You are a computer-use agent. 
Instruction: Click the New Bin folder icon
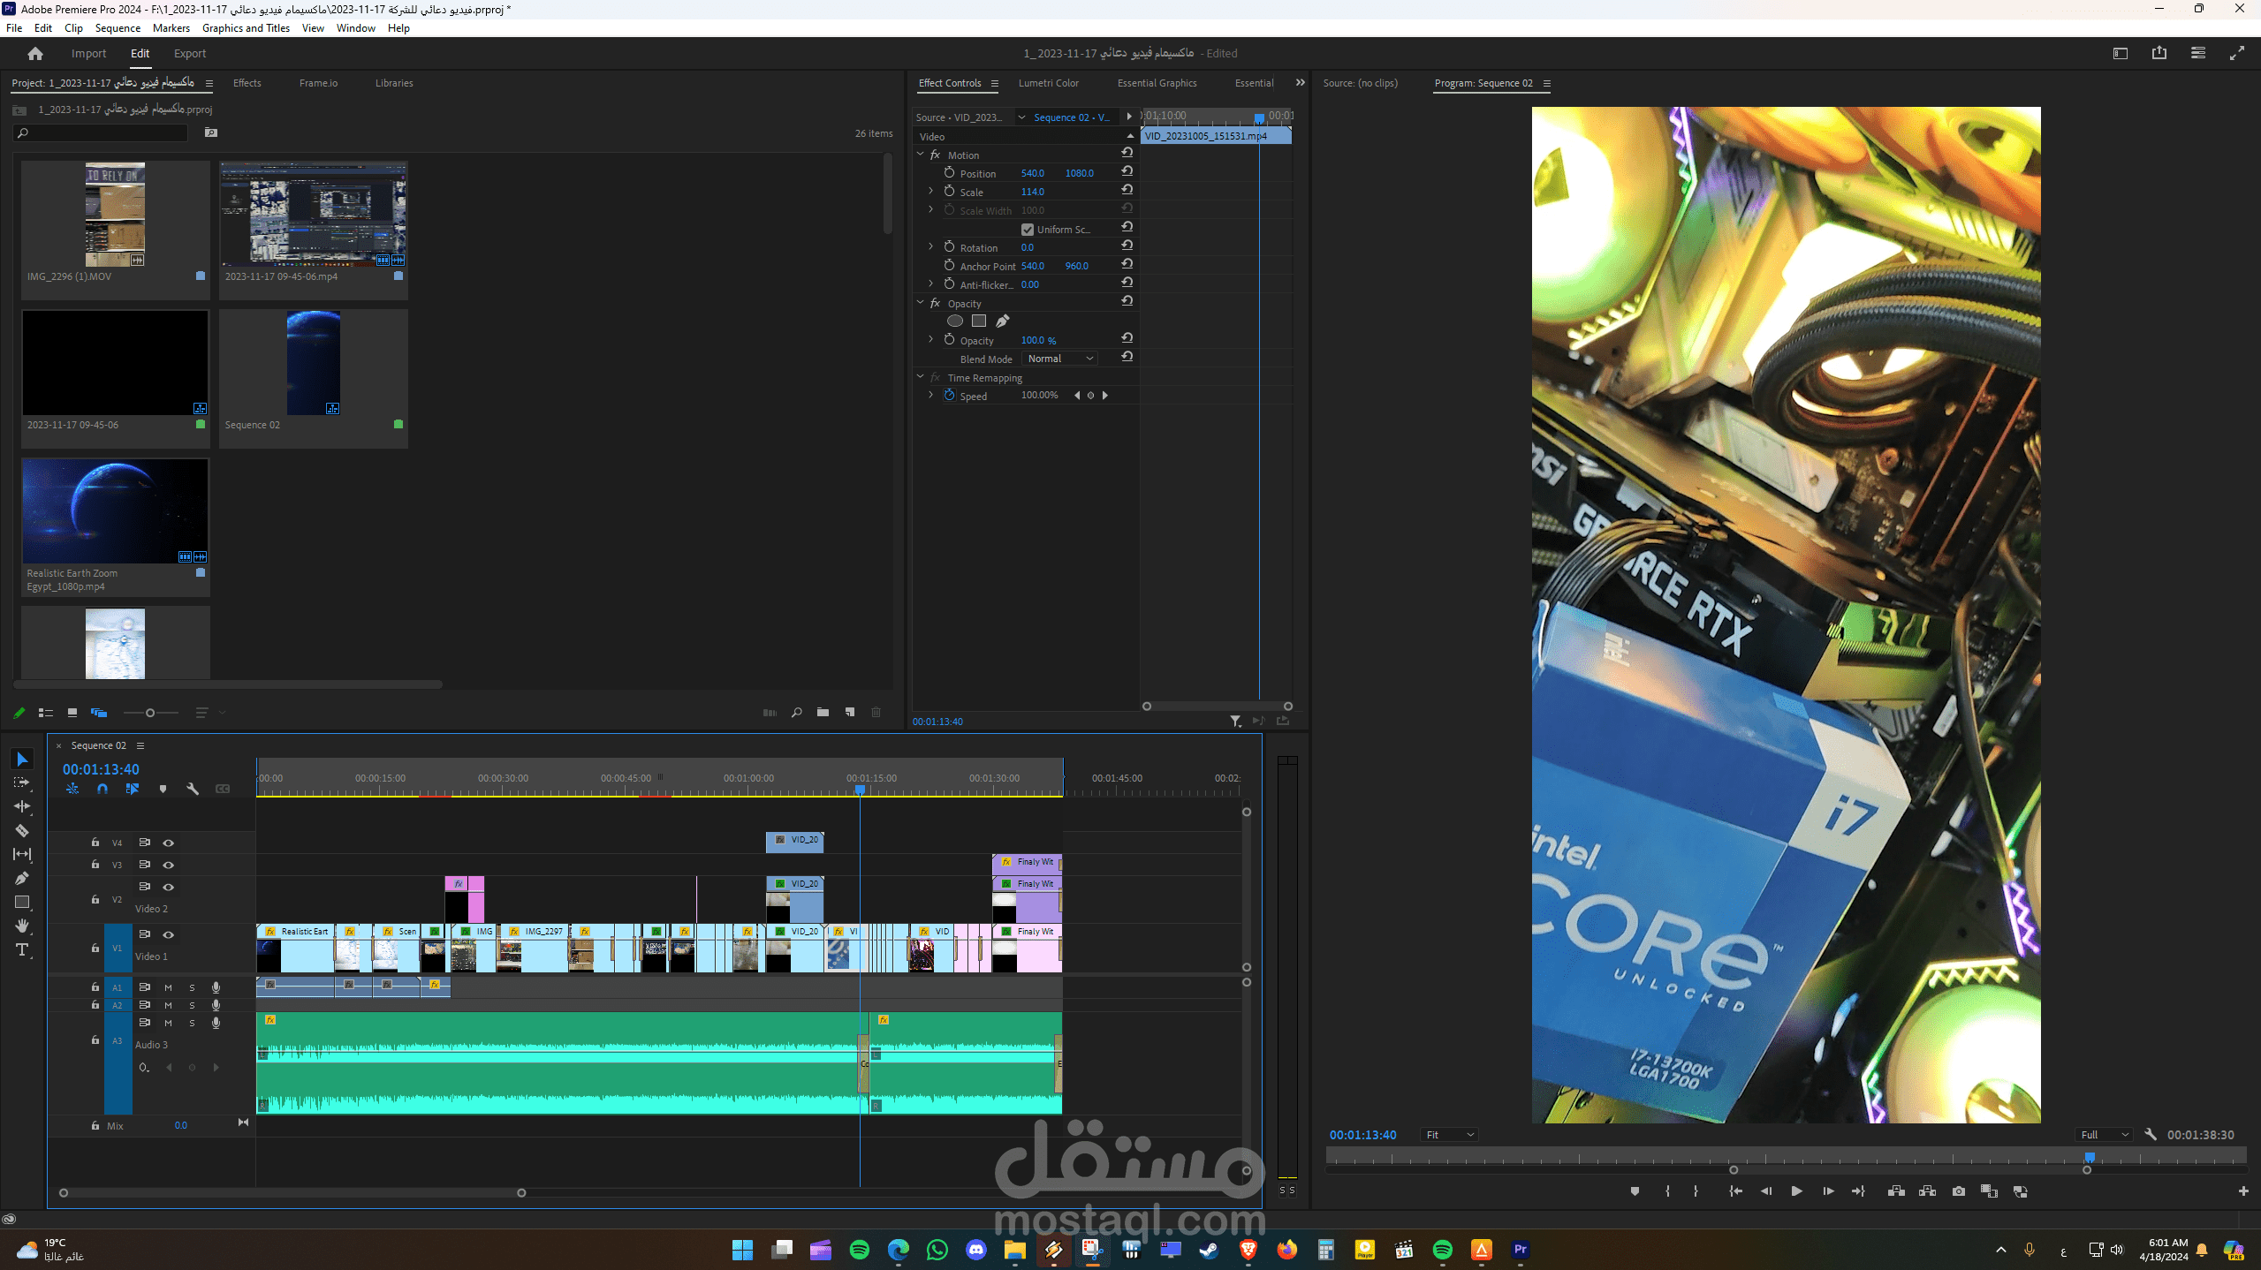click(x=823, y=712)
